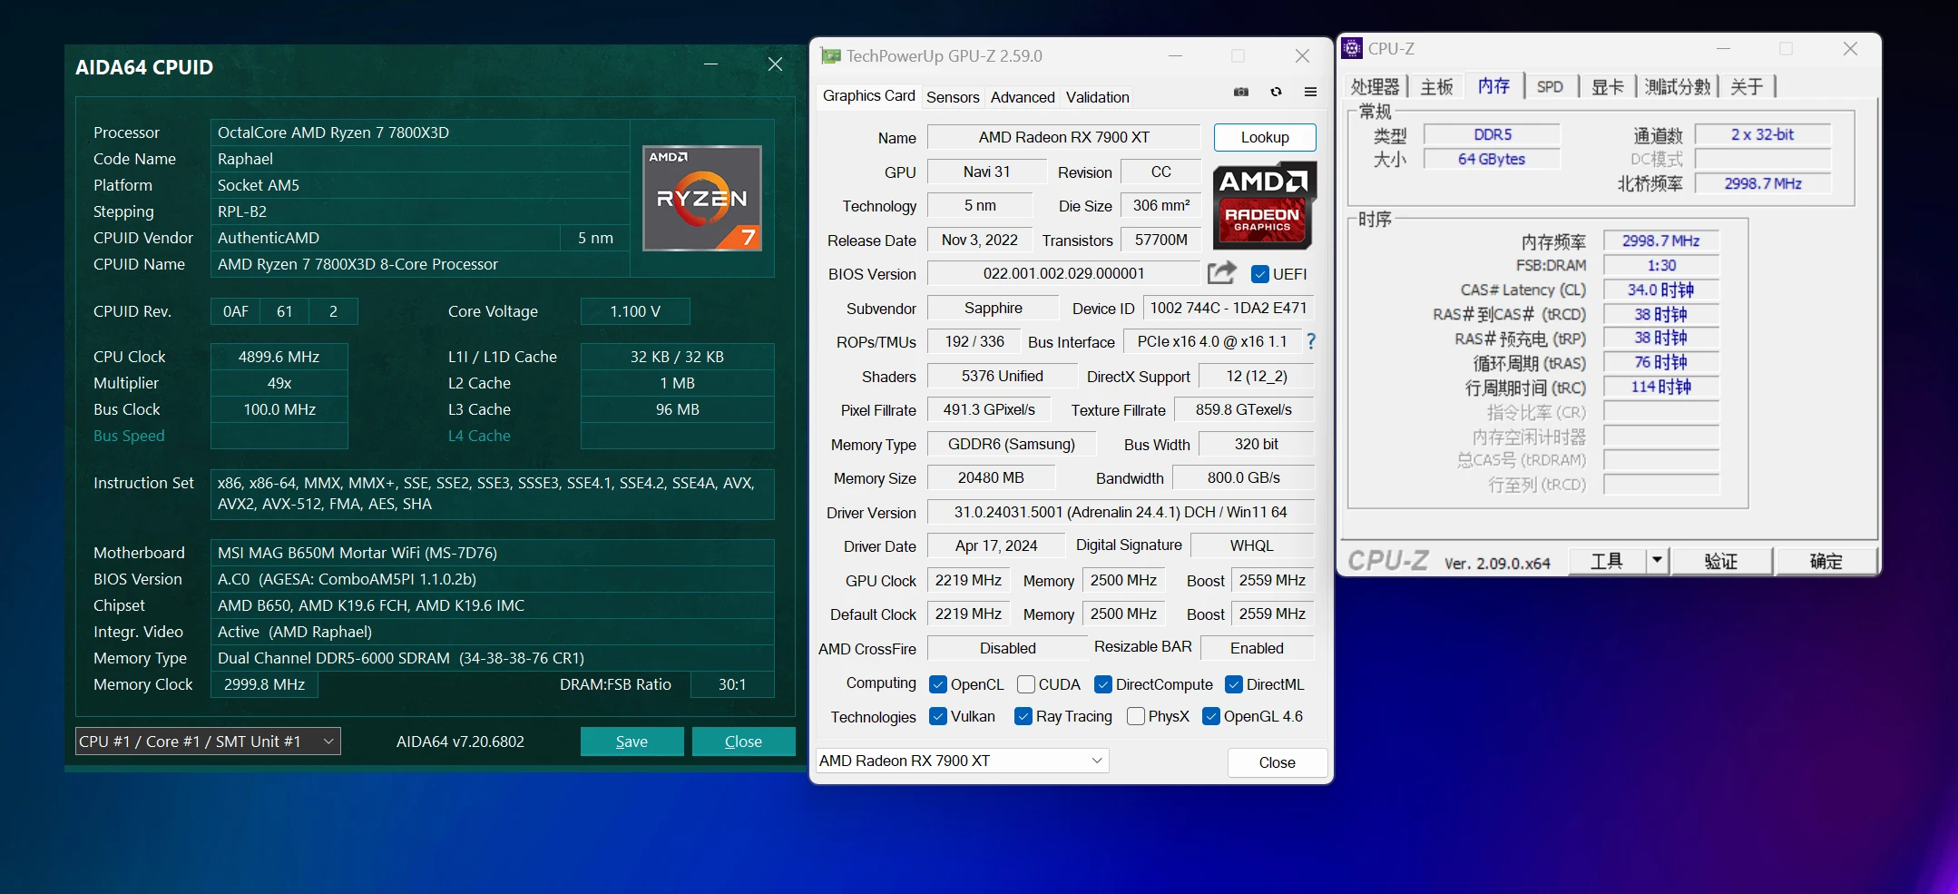The width and height of the screenshot is (1958, 894).
Task: Click the BIOS share/export arrow icon
Action: (x=1222, y=272)
